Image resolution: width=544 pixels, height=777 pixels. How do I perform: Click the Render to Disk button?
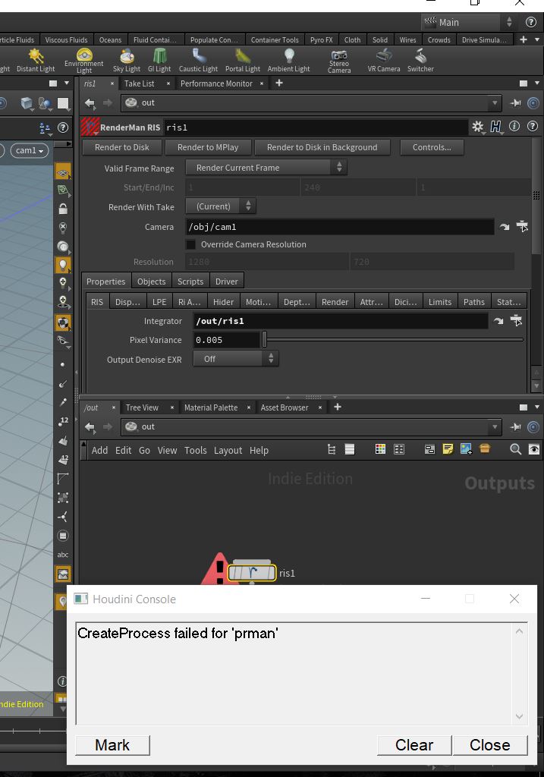coord(122,147)
